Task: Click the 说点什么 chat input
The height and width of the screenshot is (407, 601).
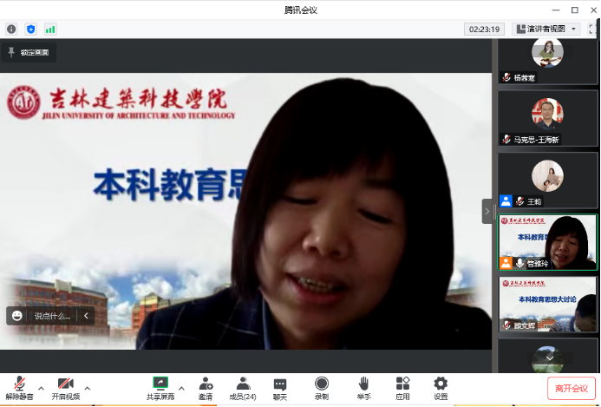Action: [53, 316]
